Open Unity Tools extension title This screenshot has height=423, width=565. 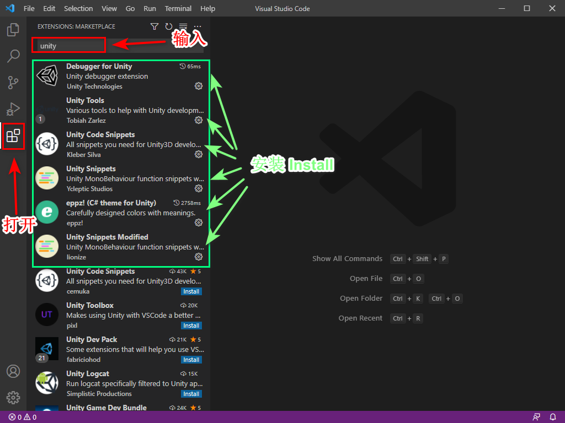click(x=85, y=100)
